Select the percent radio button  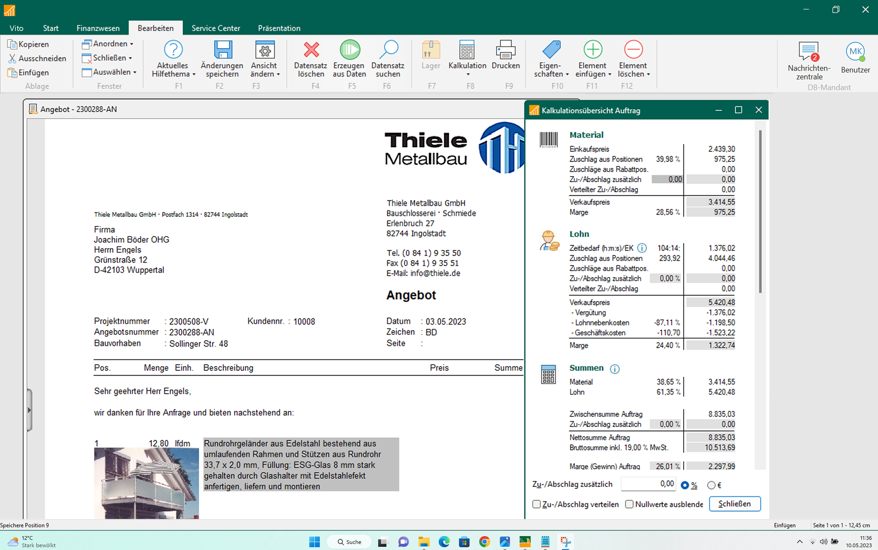click(685, 485)
